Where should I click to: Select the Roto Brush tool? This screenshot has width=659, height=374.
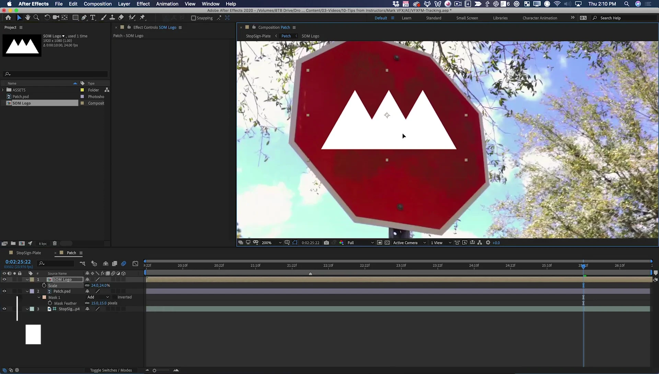(132, 17)
